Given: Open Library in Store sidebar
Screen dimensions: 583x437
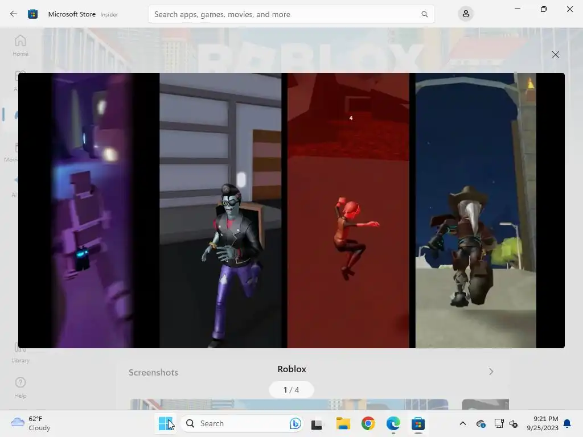Looking at the screenshot, I should 20,352.
